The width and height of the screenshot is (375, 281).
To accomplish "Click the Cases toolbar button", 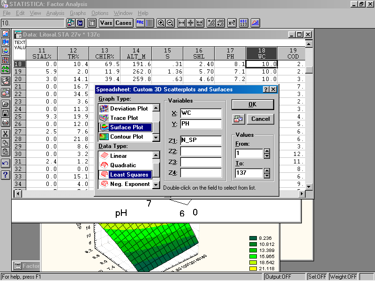I will point(123,23).
